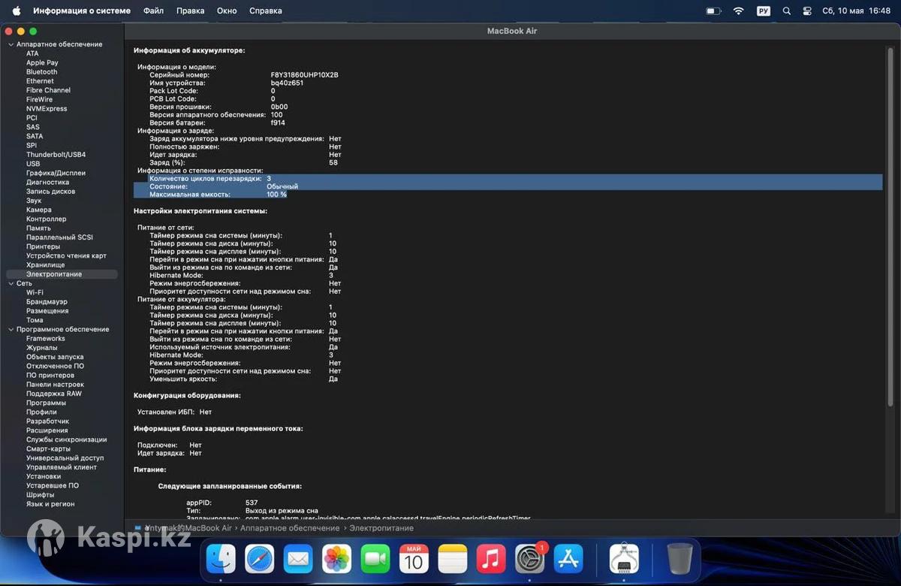Open the Справка menu
Image resolution: width=901 pixels, height=586 pixels.
(x=266, y=11)
